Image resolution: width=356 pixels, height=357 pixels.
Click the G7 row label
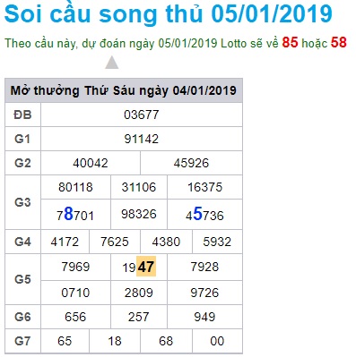[22, 341]
